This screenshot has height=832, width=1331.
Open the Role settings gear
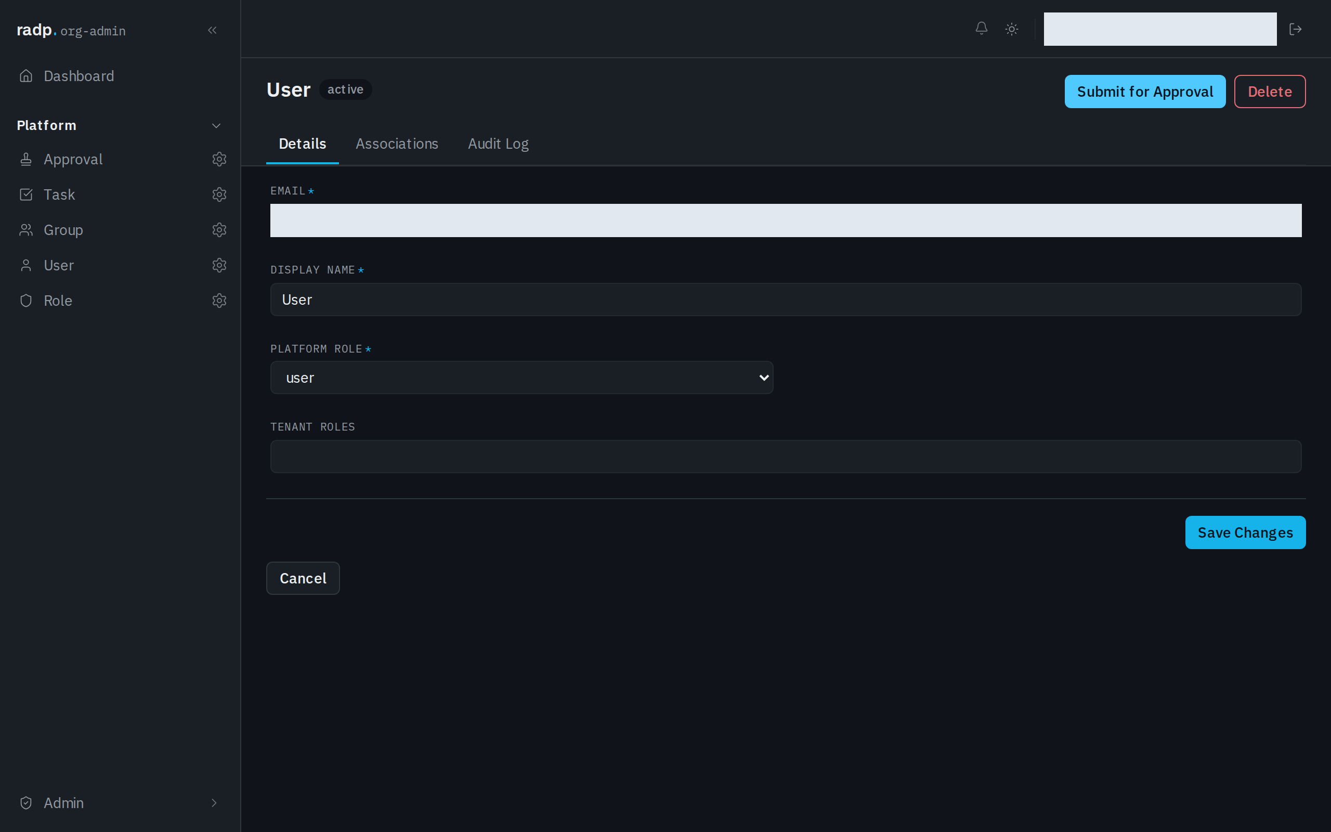point(219,301)
